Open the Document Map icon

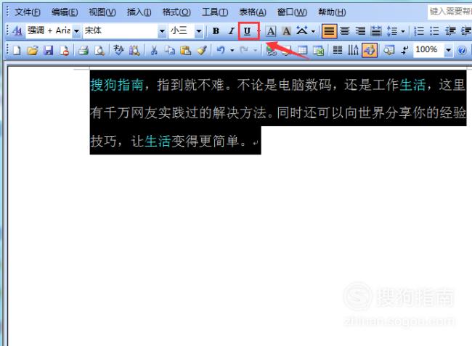pyautogui.click(x=388, y=50)
